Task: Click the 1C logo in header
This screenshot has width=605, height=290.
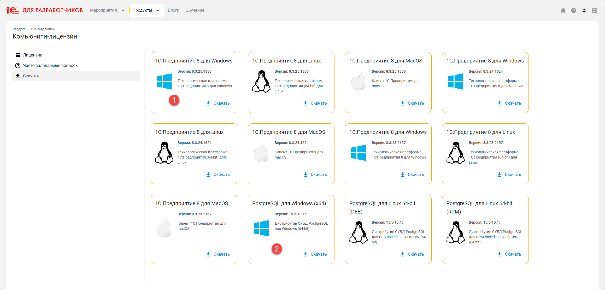Action: click(x=13, y=10)
